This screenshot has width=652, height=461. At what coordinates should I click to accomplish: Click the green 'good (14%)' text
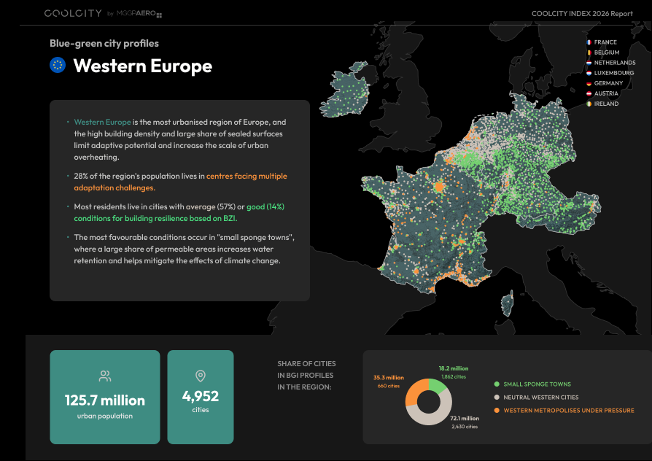[265, 206]
